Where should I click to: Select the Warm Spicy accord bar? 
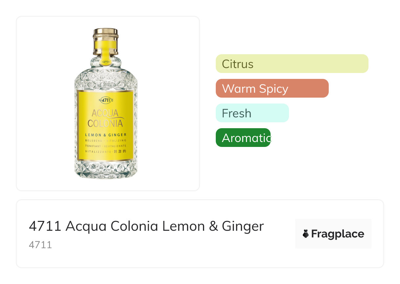coord(272,88)
